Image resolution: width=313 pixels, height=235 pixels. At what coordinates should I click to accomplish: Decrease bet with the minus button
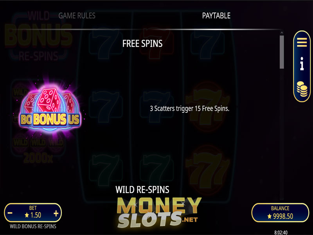[10, 213]
